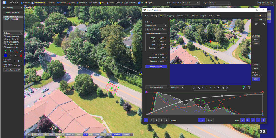Switch to the Cropping tab
276x138 pixels.
[170, 16]
